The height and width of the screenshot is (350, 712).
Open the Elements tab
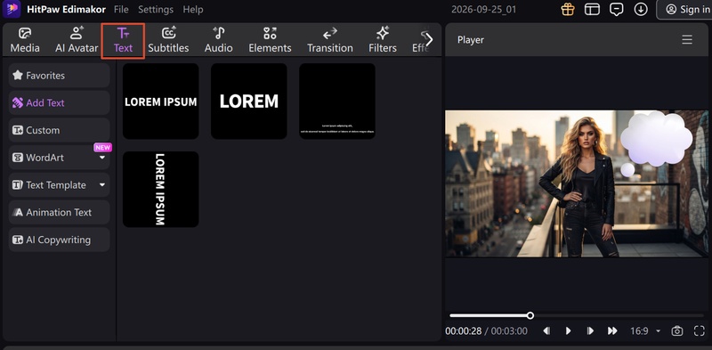pos(270,40)
